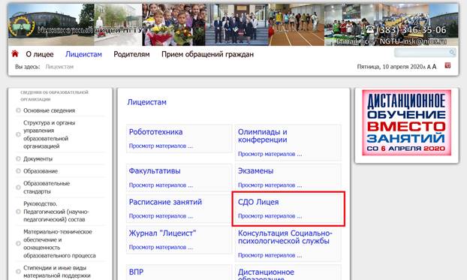Go to the site home via the red house icon
This screenshot has width=467, height=280.
(15, 53)
